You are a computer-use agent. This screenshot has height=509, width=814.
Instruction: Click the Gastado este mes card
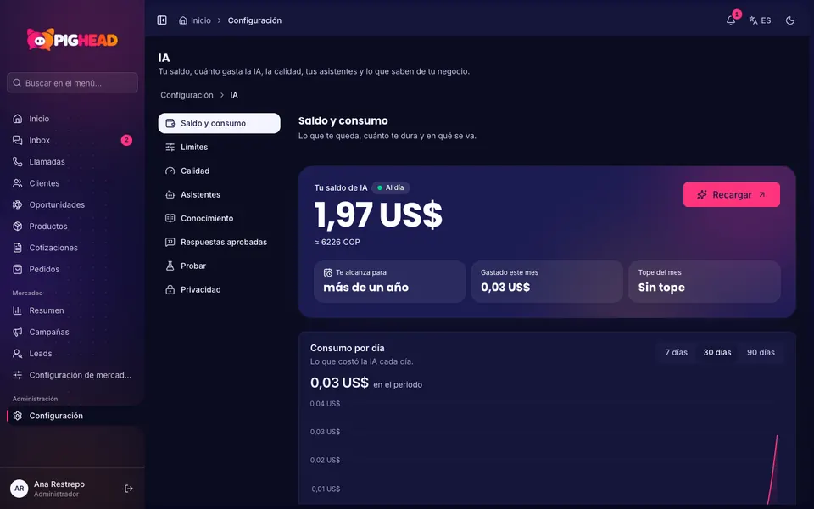click(547, 282)
